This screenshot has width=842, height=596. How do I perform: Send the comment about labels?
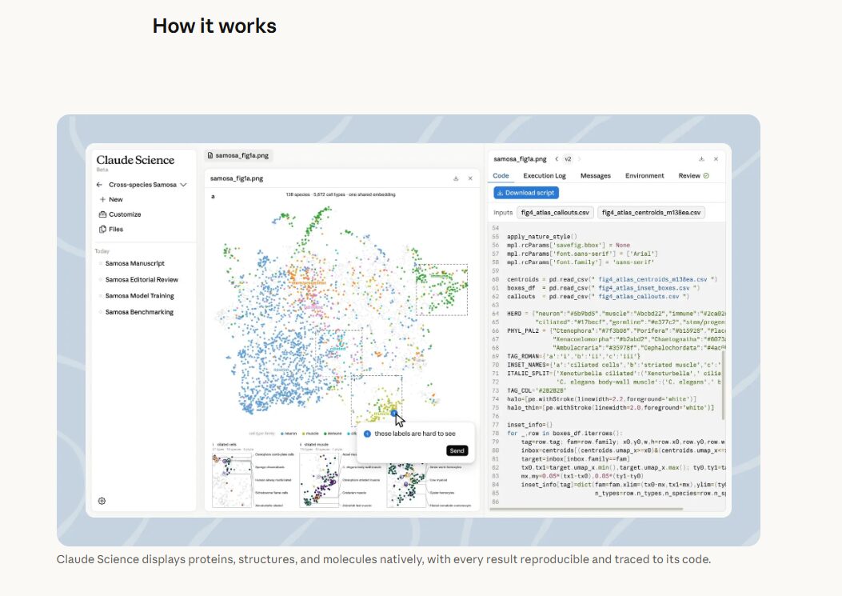click(x=457, y=450)
